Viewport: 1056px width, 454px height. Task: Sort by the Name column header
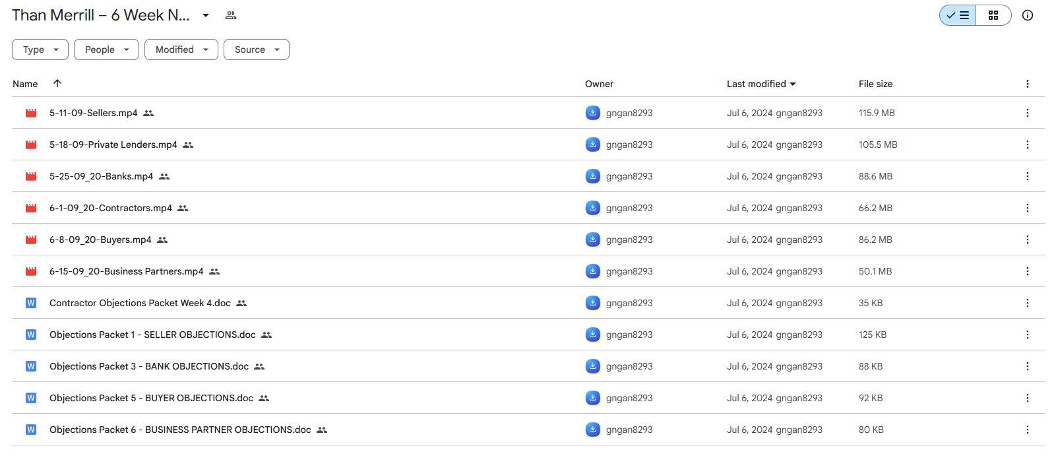coord(25,84)
